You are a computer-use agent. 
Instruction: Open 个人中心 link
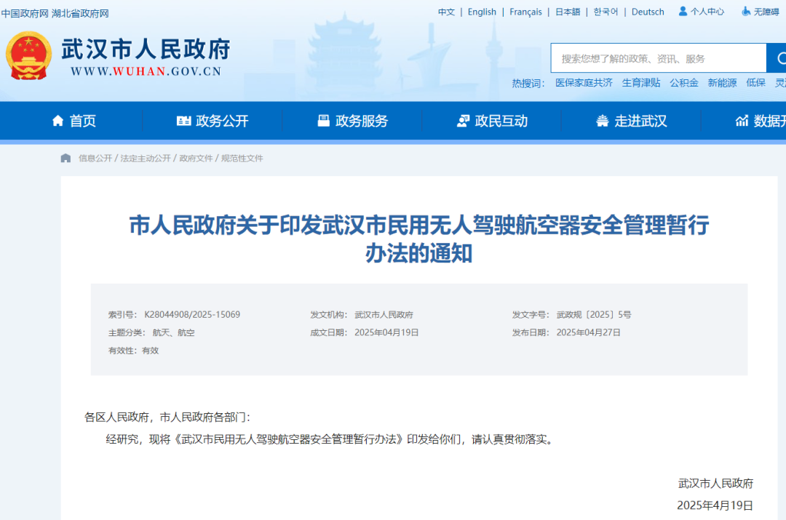coord(707,12)
